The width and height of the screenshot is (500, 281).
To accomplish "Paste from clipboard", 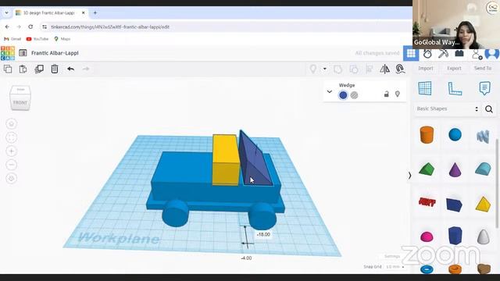I will [23, 69].
